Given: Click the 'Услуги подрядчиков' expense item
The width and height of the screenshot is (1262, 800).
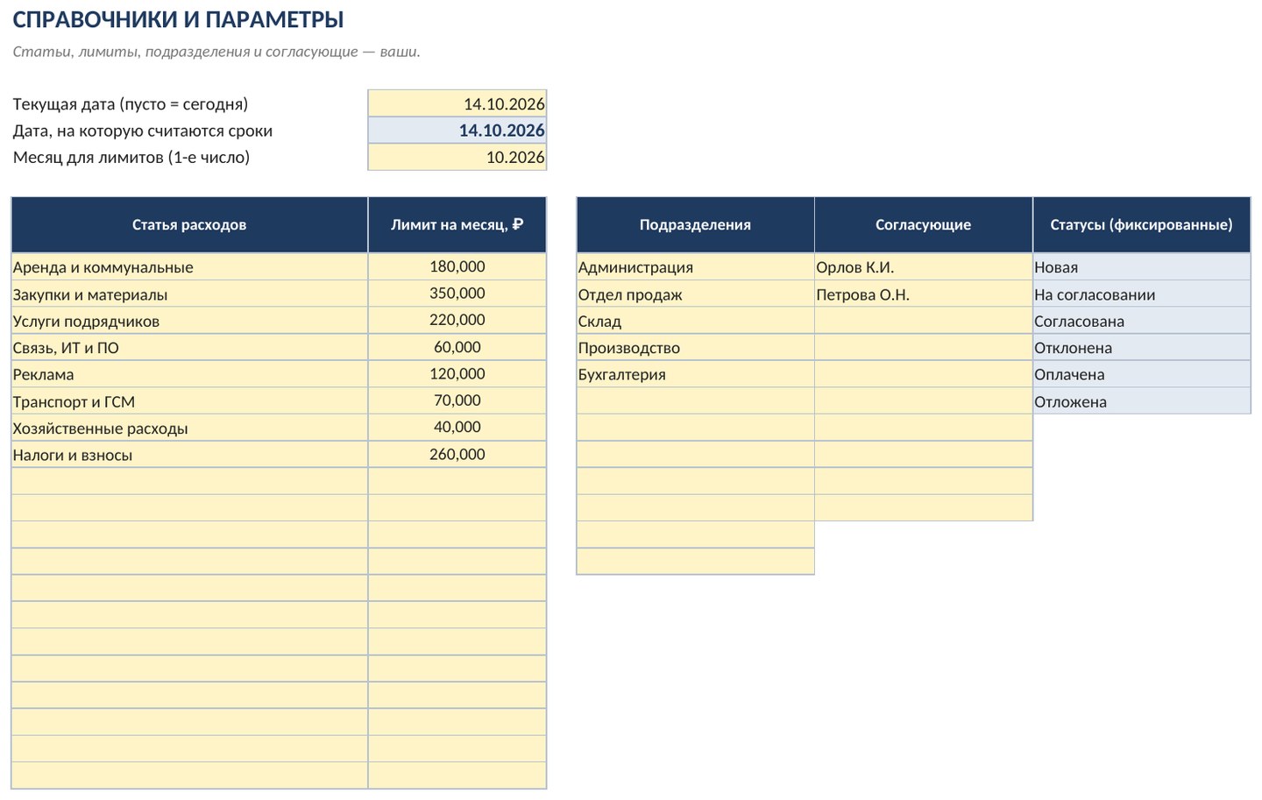Looking at the screenshot, I should click(x=189, y=321).
